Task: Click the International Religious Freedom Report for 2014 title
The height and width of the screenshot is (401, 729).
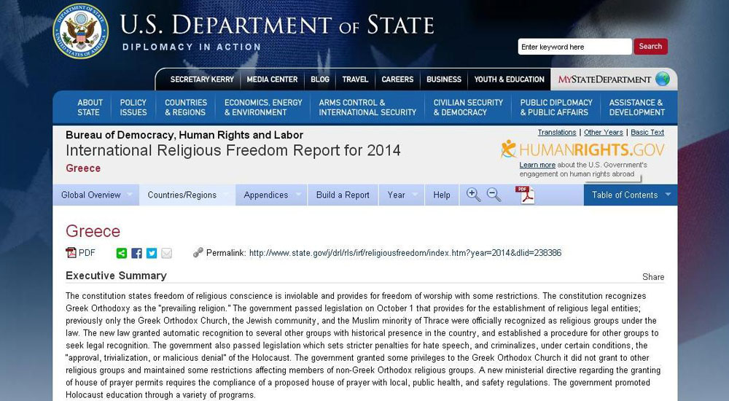Action: point(233,150)
